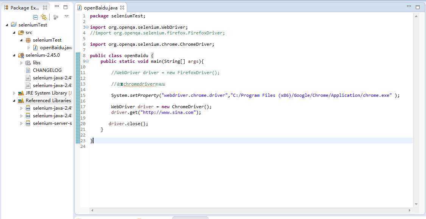Select the openBaidu.java editor tab
Viewport: 426px width, 219px height.
(x=101, y=8)
